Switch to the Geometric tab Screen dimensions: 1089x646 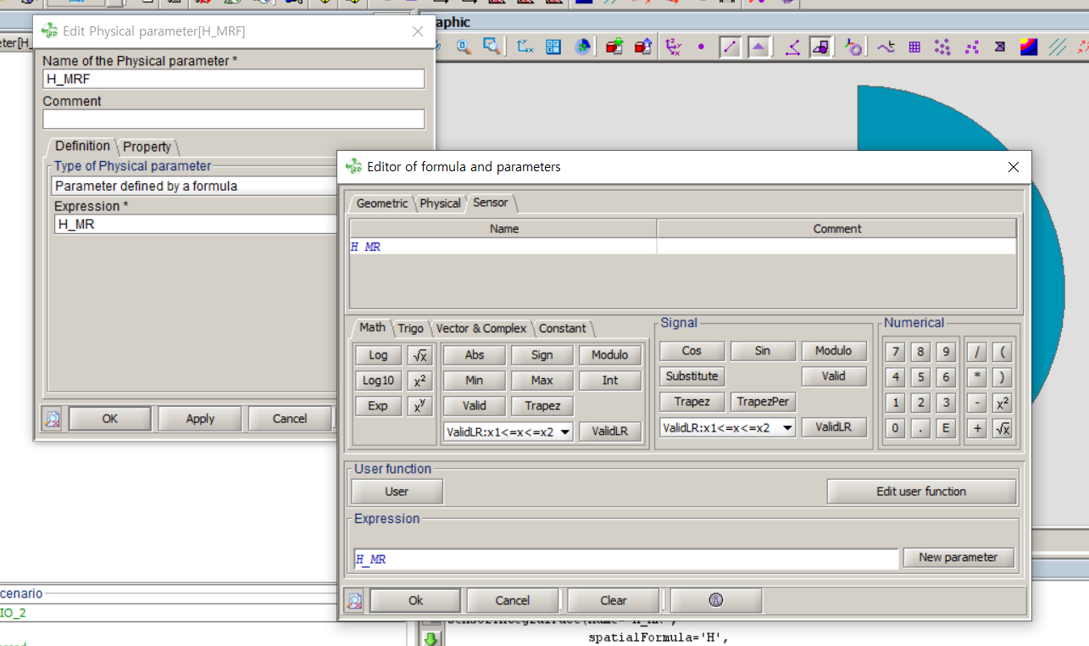tap(381, 203)
